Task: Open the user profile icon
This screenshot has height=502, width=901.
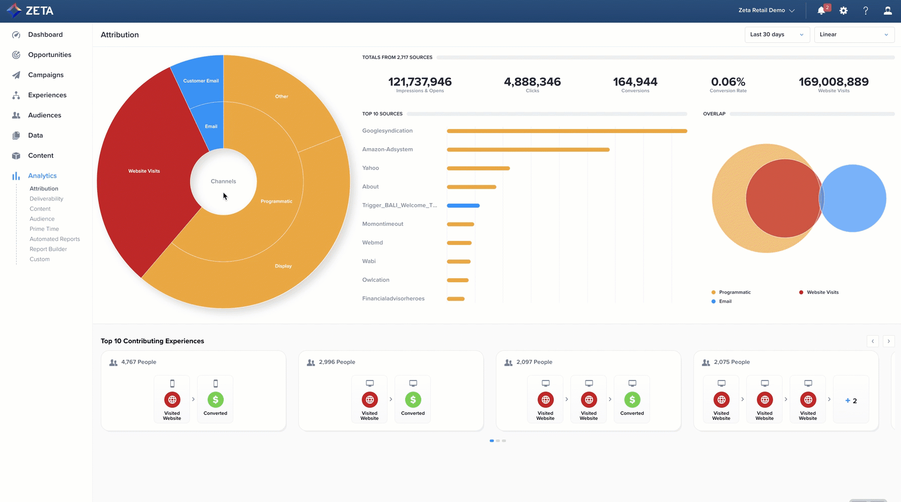Action: tap(888, 11)
